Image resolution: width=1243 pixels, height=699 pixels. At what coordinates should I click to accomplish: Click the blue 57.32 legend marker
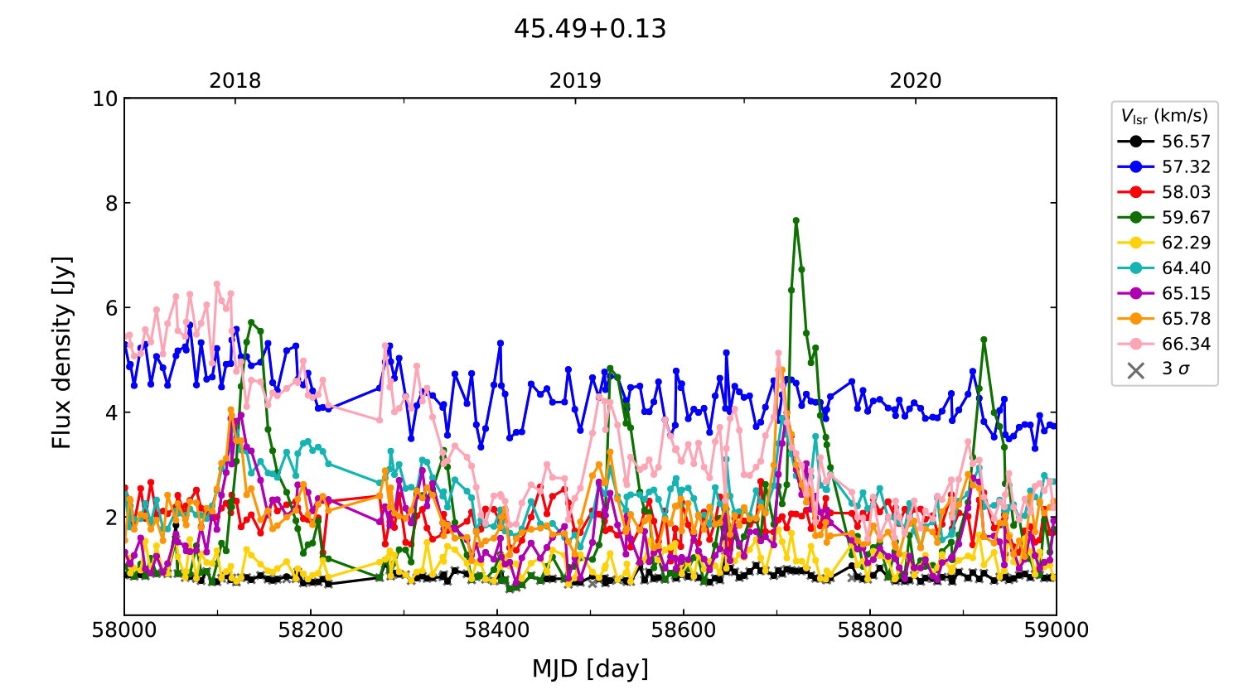pos(1135,166)
